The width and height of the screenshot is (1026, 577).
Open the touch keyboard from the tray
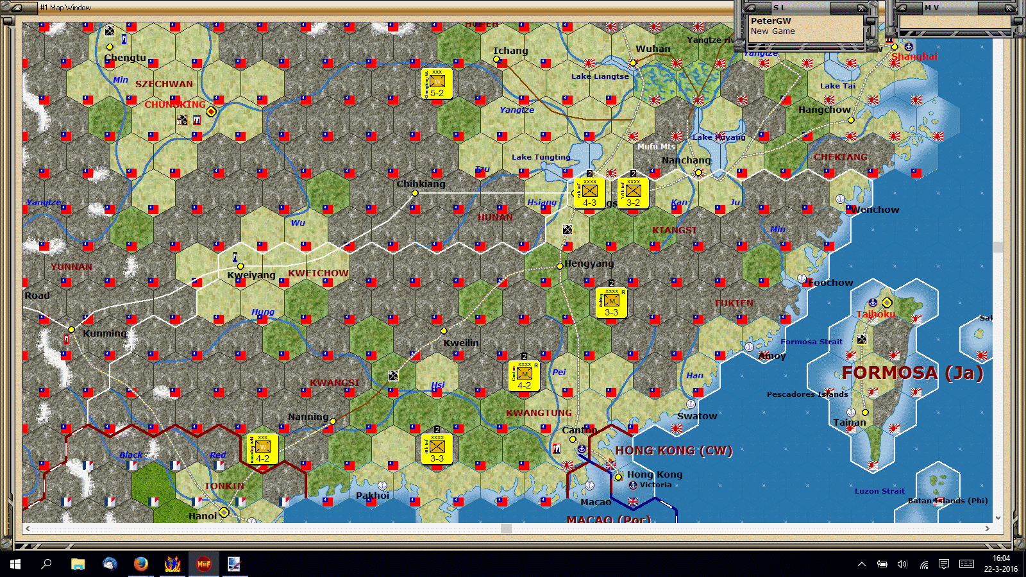[967, 564]
